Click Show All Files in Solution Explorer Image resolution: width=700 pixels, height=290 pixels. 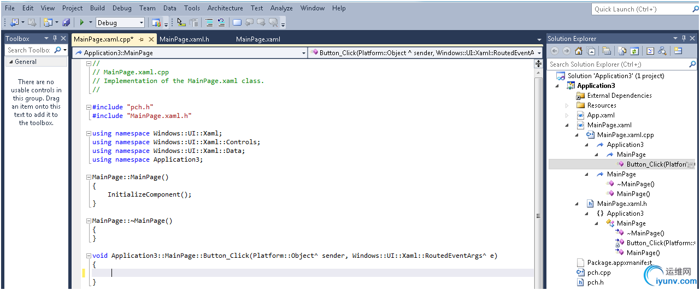622,51
